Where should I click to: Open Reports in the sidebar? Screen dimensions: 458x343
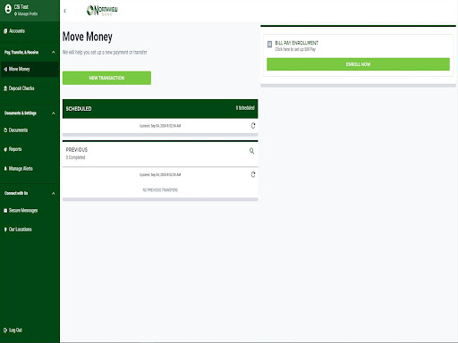30,149
